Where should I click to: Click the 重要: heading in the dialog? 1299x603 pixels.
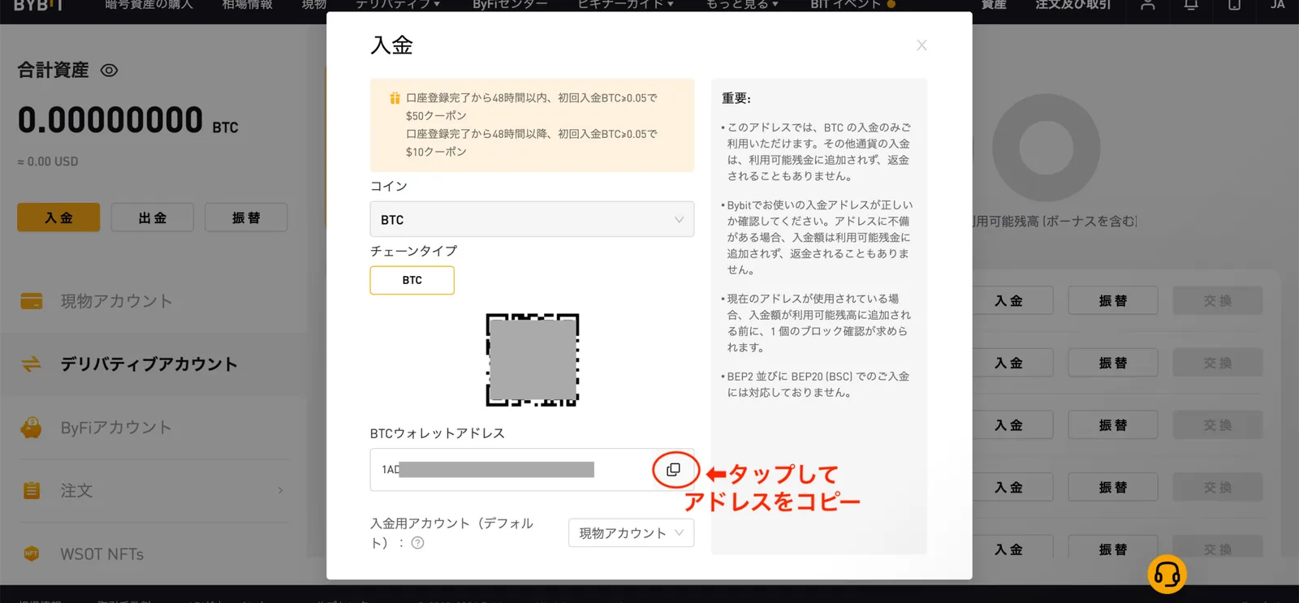[x=736, y=98]
